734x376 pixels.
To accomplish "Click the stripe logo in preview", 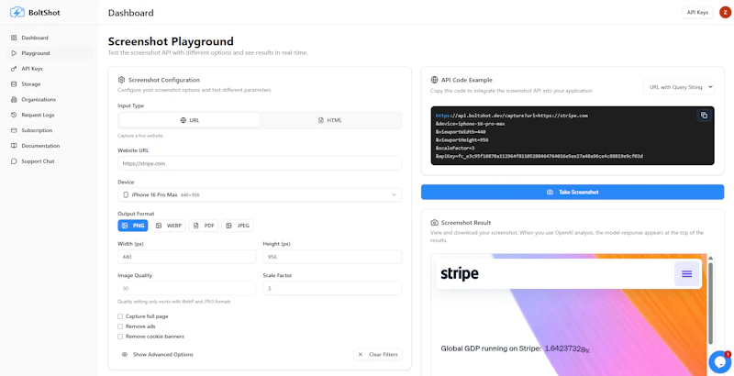I will pyautogui.click(x=460, y=274).
